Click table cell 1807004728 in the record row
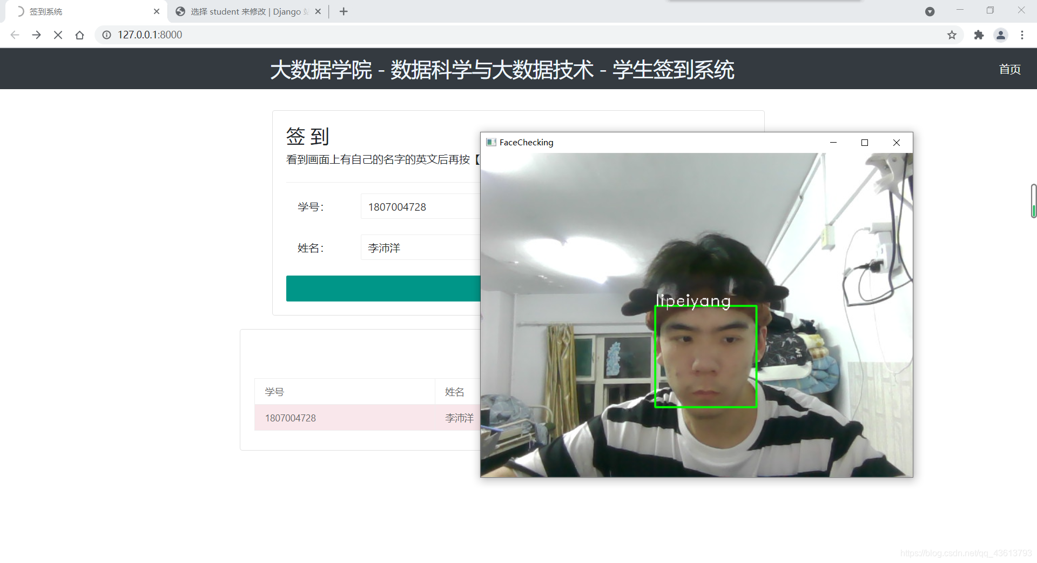1037x563 pixels. (345, 418)
